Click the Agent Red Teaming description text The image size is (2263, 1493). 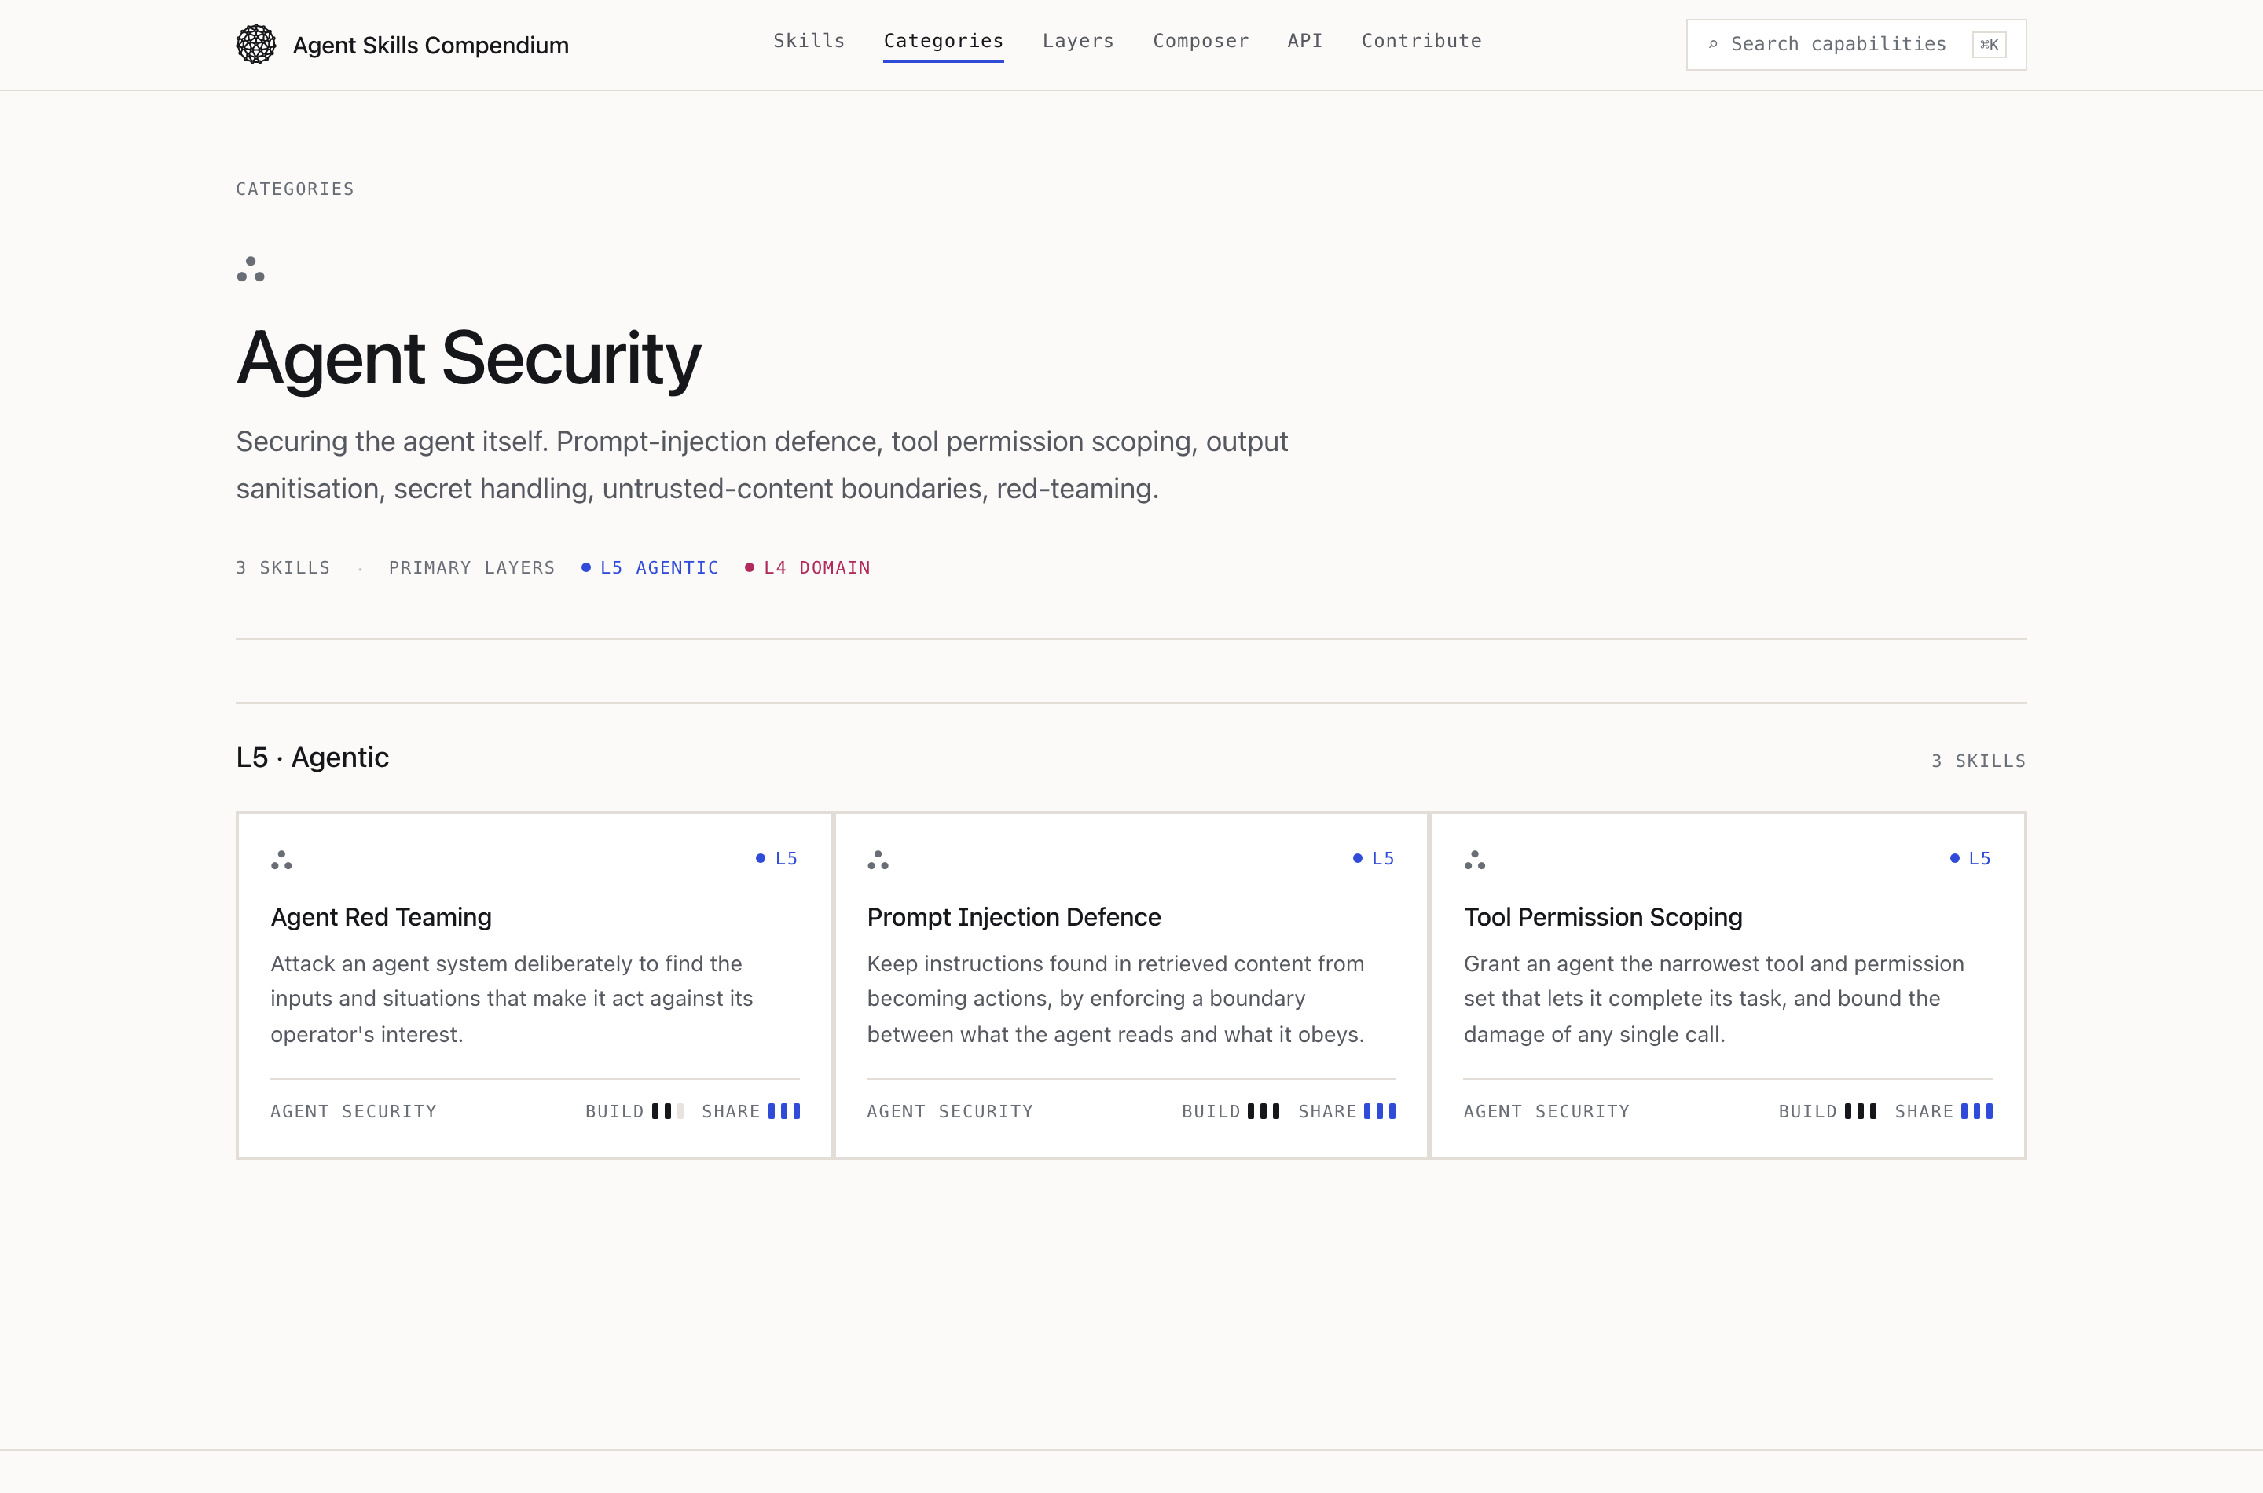click(x=512, y=999)
